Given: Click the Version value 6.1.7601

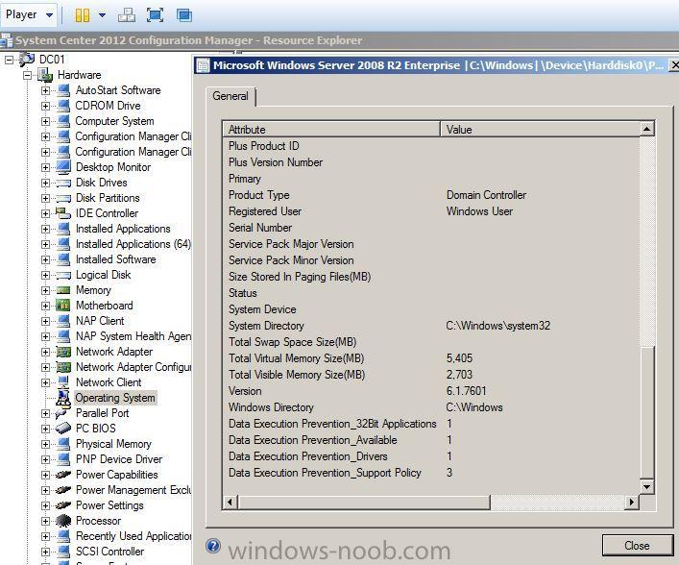Looking at the screenshot, I should click(466, 391).
